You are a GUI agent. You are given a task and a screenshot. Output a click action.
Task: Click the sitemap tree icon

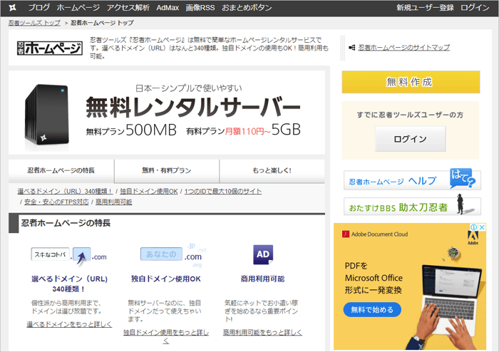coord(351,48)
